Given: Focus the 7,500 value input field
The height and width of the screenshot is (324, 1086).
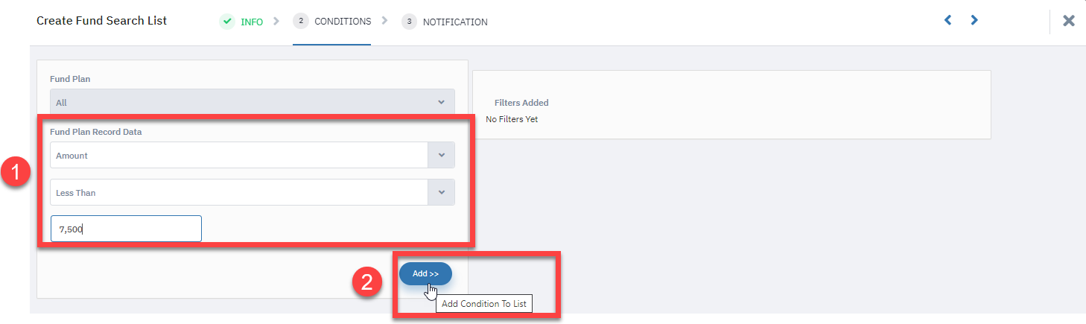Looking at the screenshot, I should point(126,229).
